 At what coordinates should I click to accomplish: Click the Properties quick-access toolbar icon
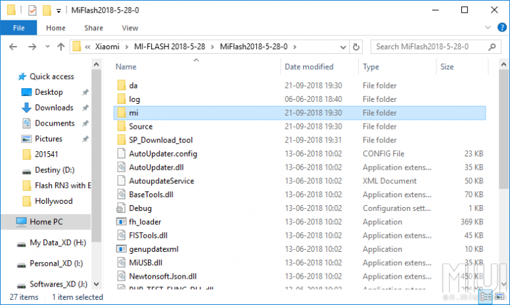pyautogui.click(x=32, y=11)
